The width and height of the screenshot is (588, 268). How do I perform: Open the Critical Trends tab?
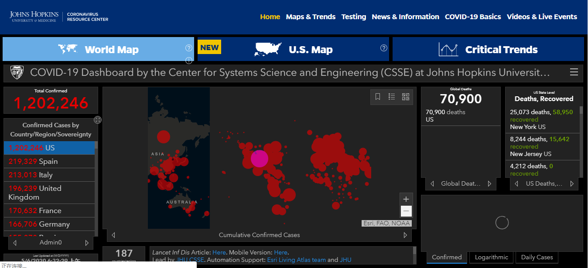click(x=488, y=49)
